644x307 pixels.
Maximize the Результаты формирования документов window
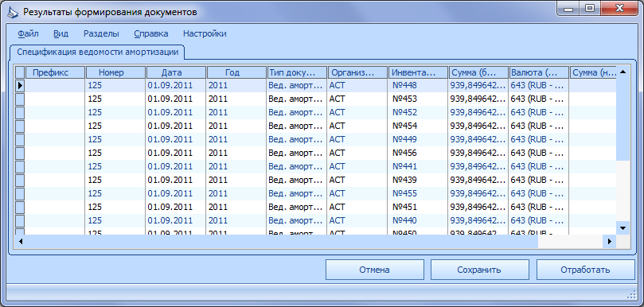coord(590,8)
